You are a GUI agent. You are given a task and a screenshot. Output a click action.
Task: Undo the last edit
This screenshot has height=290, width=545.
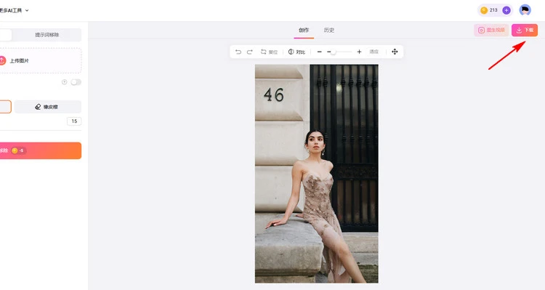238,52
